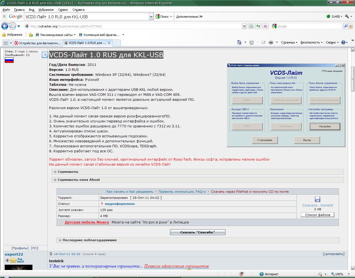Click the RSS feeds icon
This screenshot has height=278, width=355.
[252, 42]
